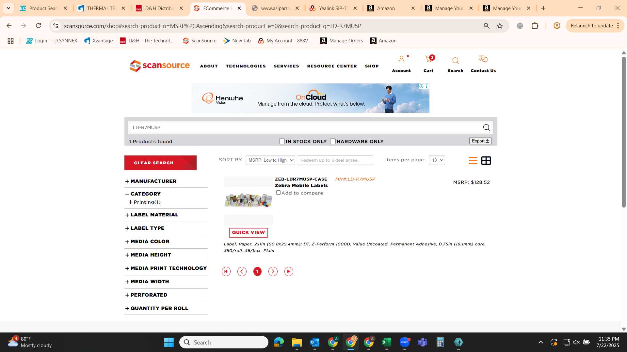Select page 1 pagination circle

257,271
